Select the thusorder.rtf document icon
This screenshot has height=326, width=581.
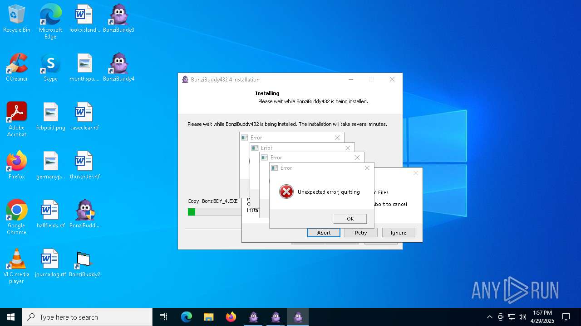click(x=84, y=165)
